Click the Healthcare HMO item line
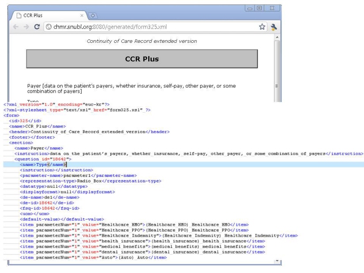 coord(134,225)
